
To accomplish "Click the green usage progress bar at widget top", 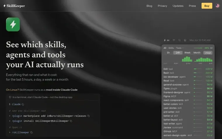I will point(198,48).
